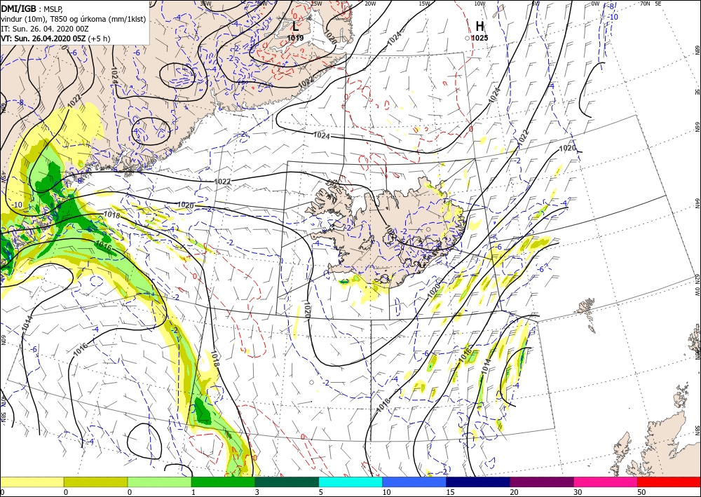Click the large 'L' low pressure marker
The width and height of the screenshot is (701, 497).
(296, 27)
